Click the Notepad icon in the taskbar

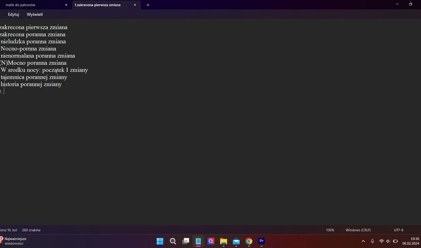coord(198,241)
